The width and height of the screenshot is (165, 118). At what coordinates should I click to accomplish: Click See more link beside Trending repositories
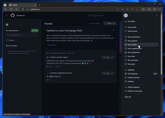(71, 53)
